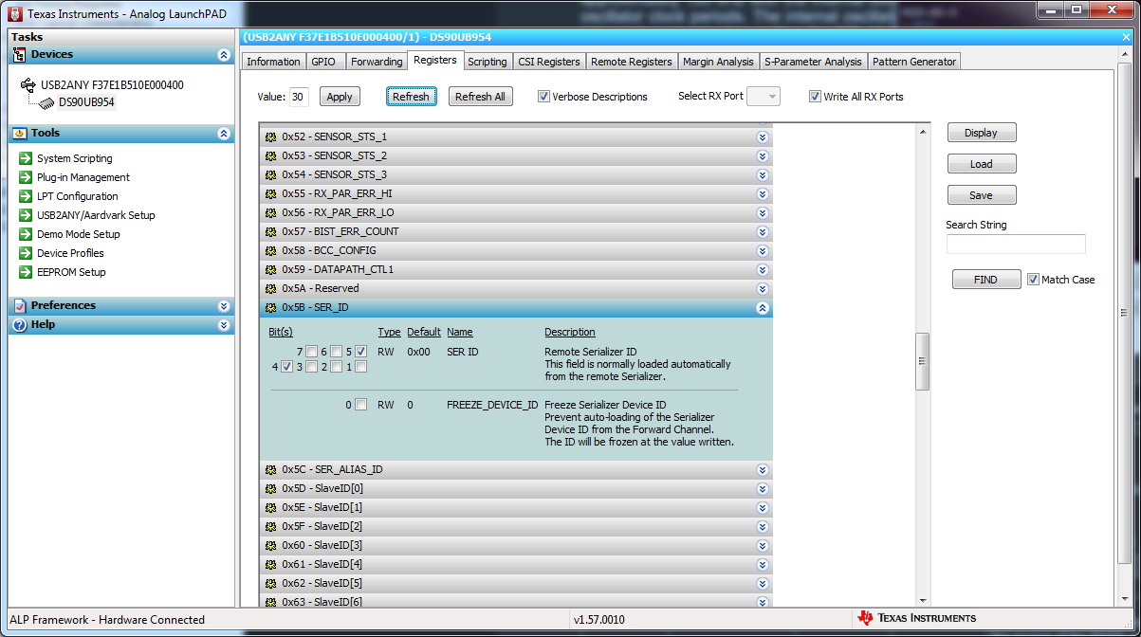Toggle SER ID bit 3 checkbox
Screen dimensions: 1141x637
pos(311,367)
